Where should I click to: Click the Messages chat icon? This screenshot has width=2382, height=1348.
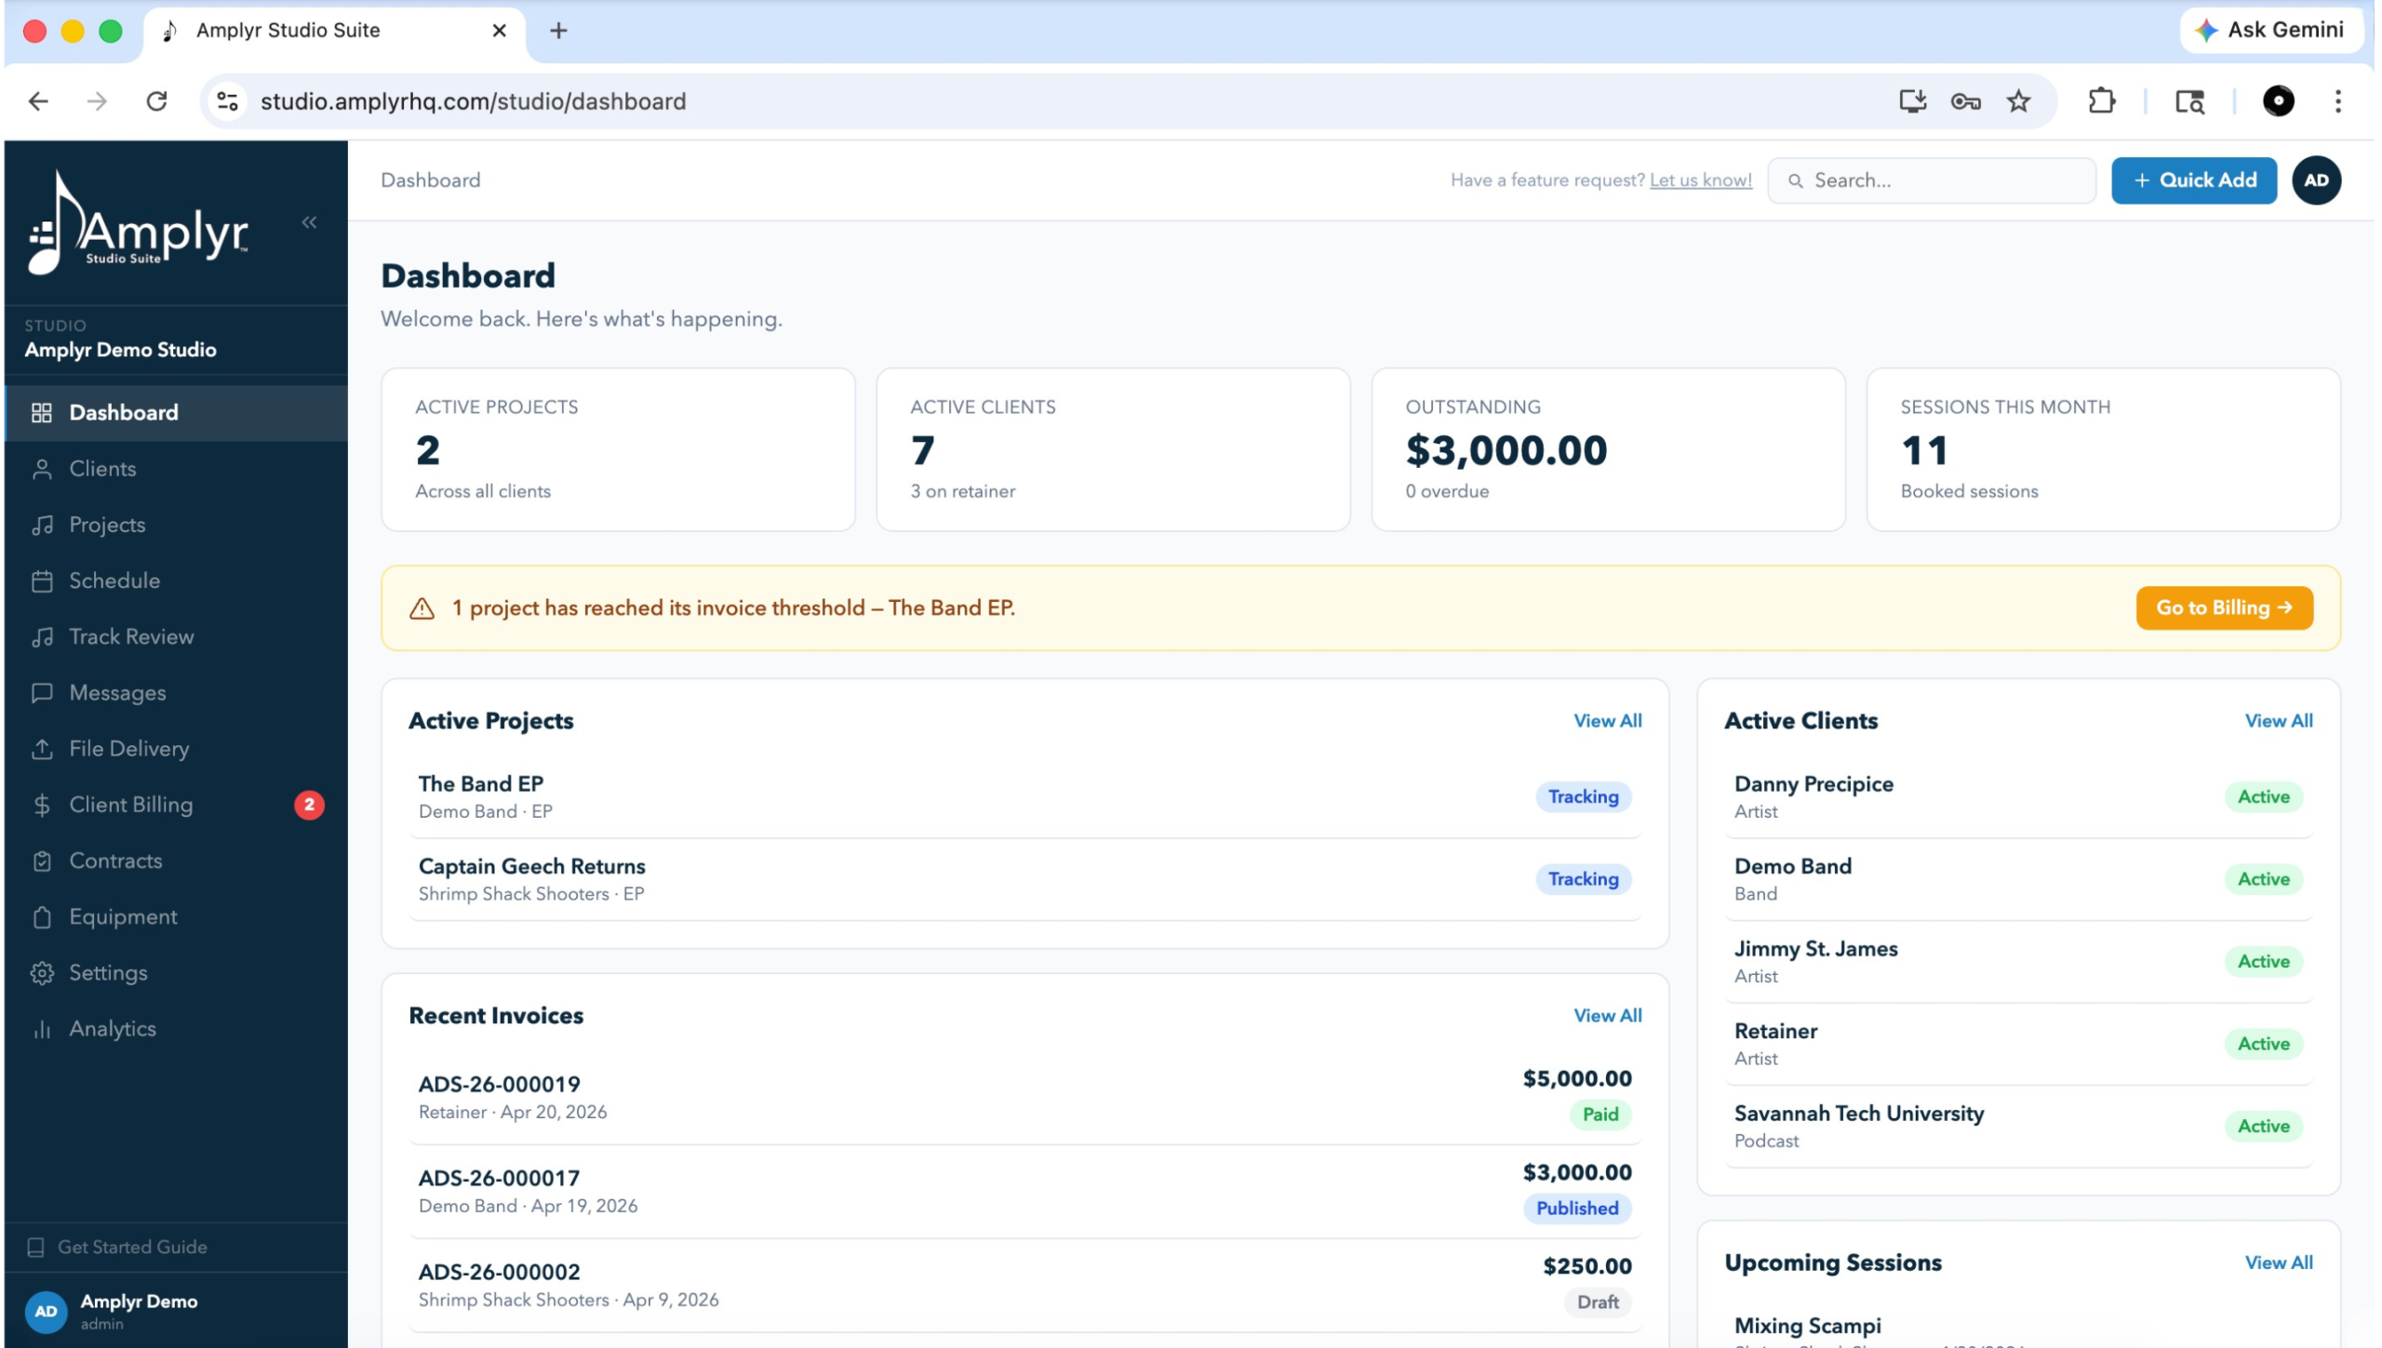tap(42, 692)
